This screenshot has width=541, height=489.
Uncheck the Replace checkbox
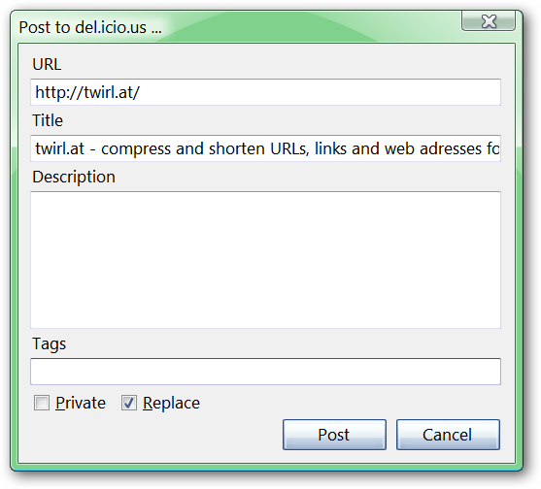[129, 403]
